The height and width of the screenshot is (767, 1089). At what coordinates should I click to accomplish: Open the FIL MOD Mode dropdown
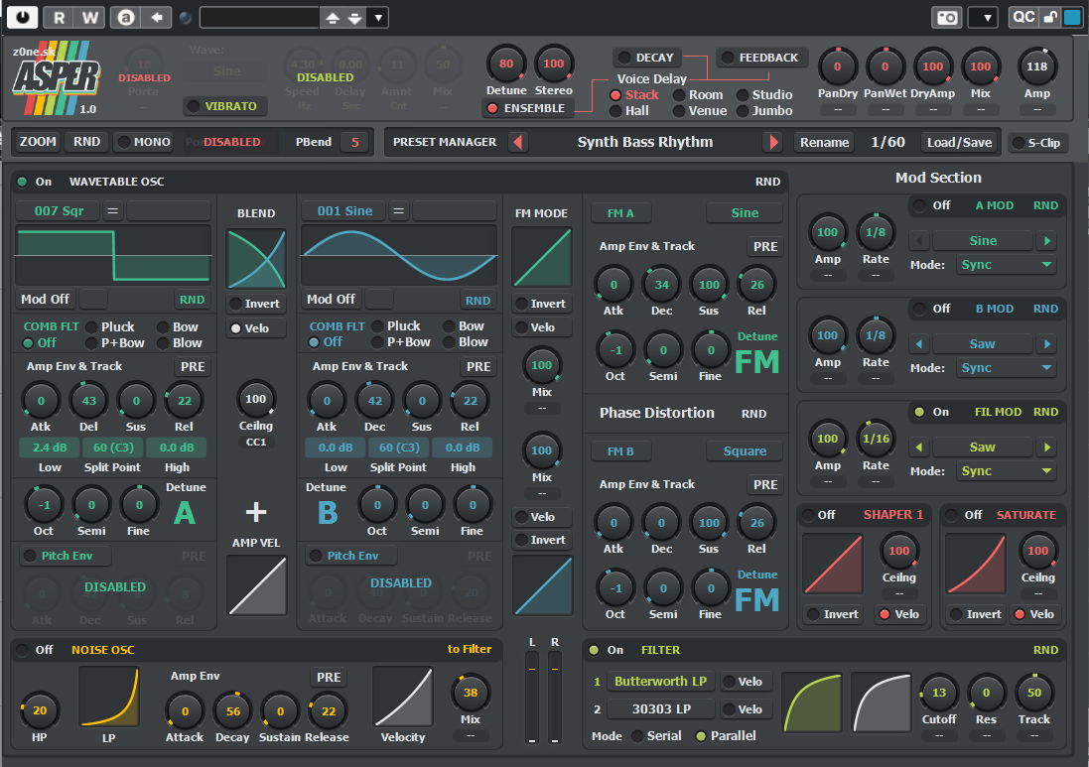click(1007, 471)
